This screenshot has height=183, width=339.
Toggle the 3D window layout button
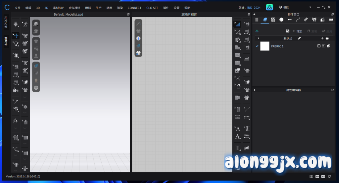tap(317, 177)
